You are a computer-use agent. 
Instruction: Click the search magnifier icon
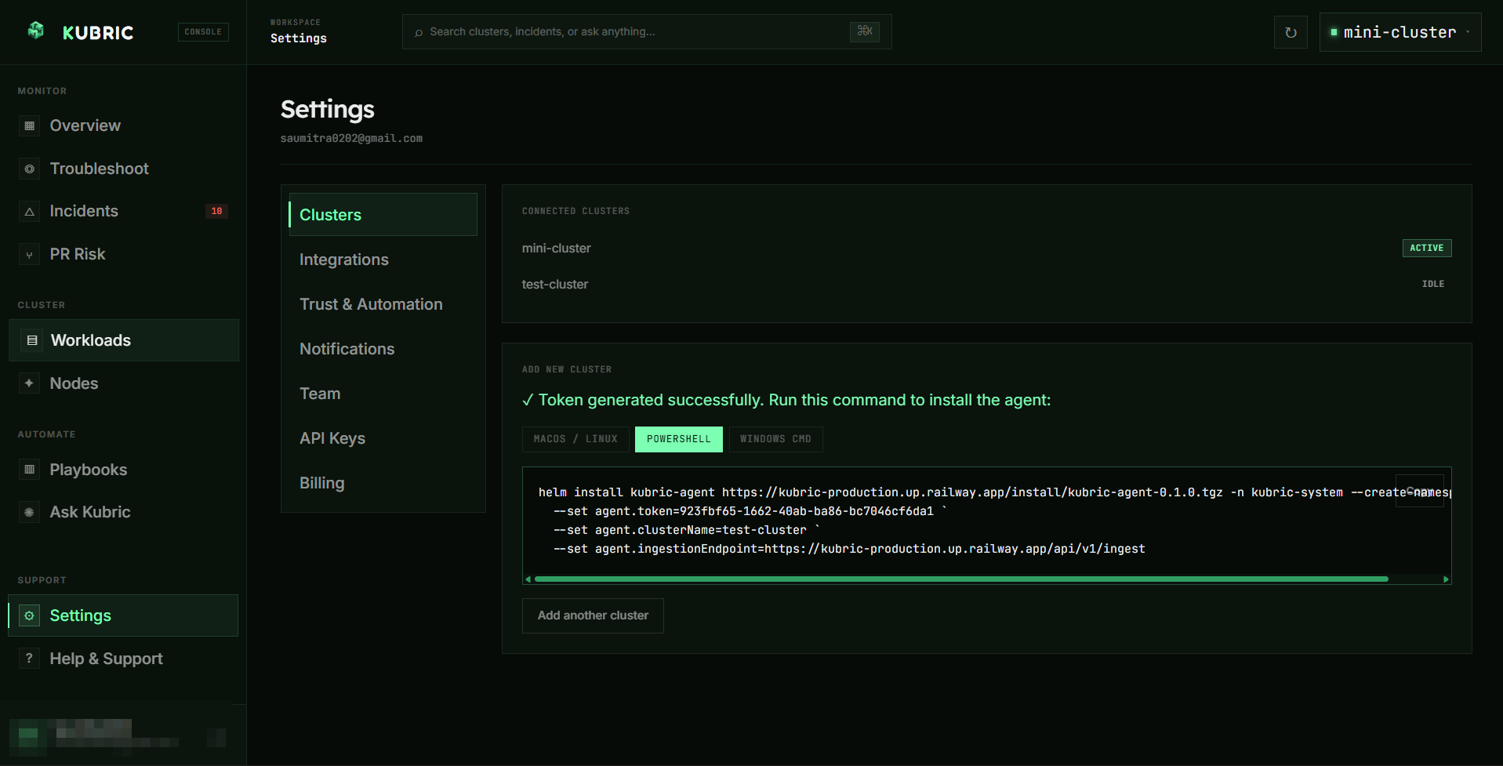click(x=419, y=32)
